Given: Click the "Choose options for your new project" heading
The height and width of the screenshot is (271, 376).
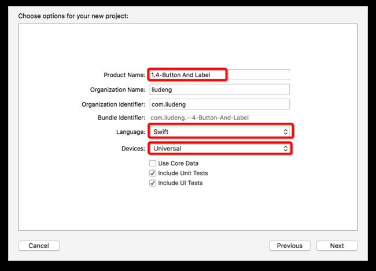Looking at the screenshot, I should tap(73, 16).
